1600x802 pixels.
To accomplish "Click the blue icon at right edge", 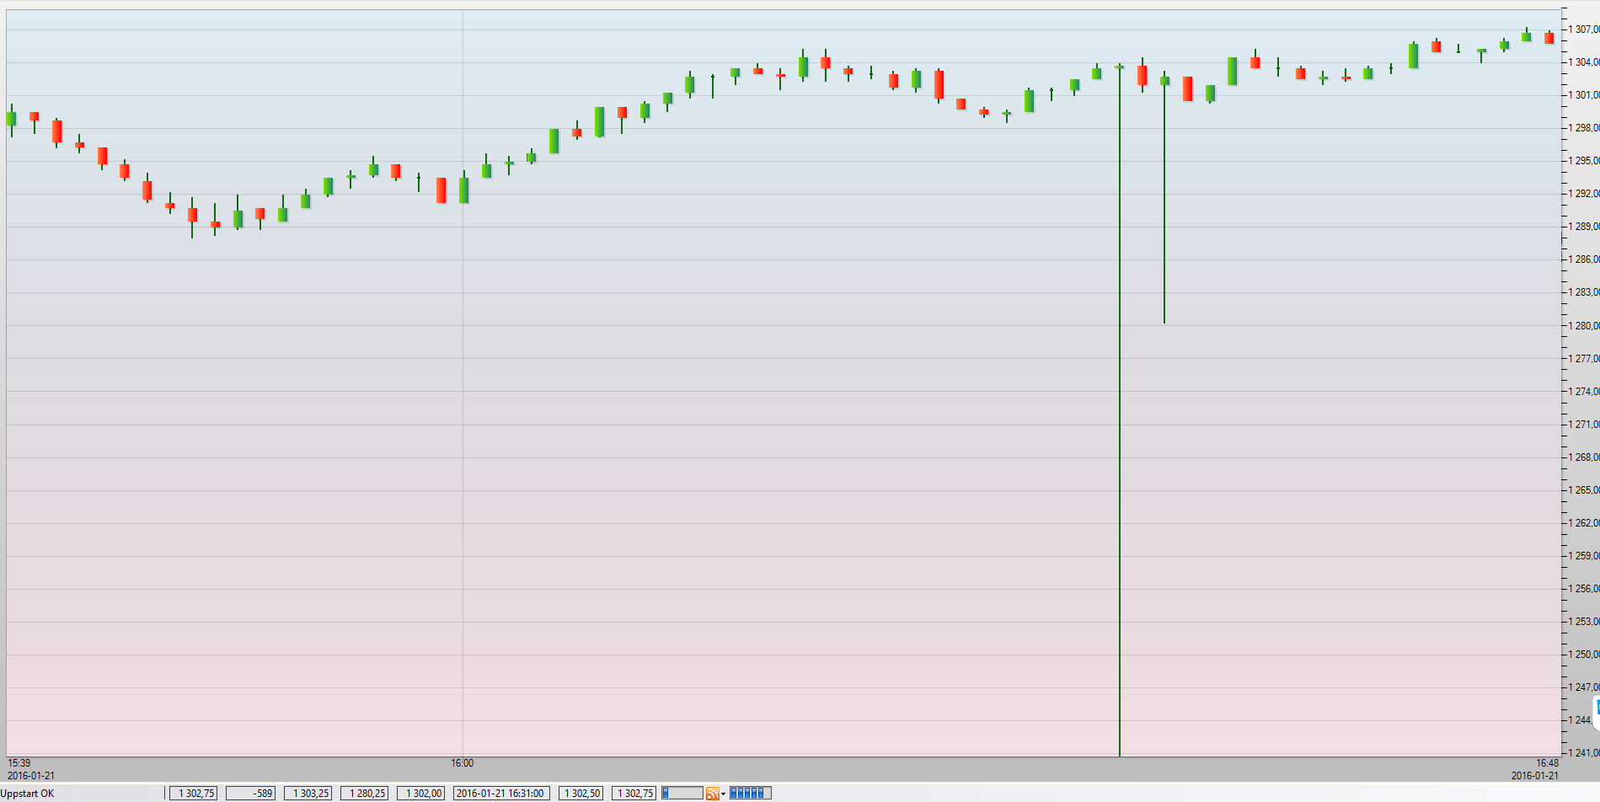I will [1596, 707].
